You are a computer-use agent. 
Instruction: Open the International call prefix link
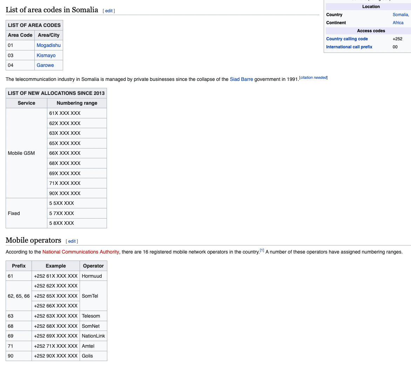[349, 47]
